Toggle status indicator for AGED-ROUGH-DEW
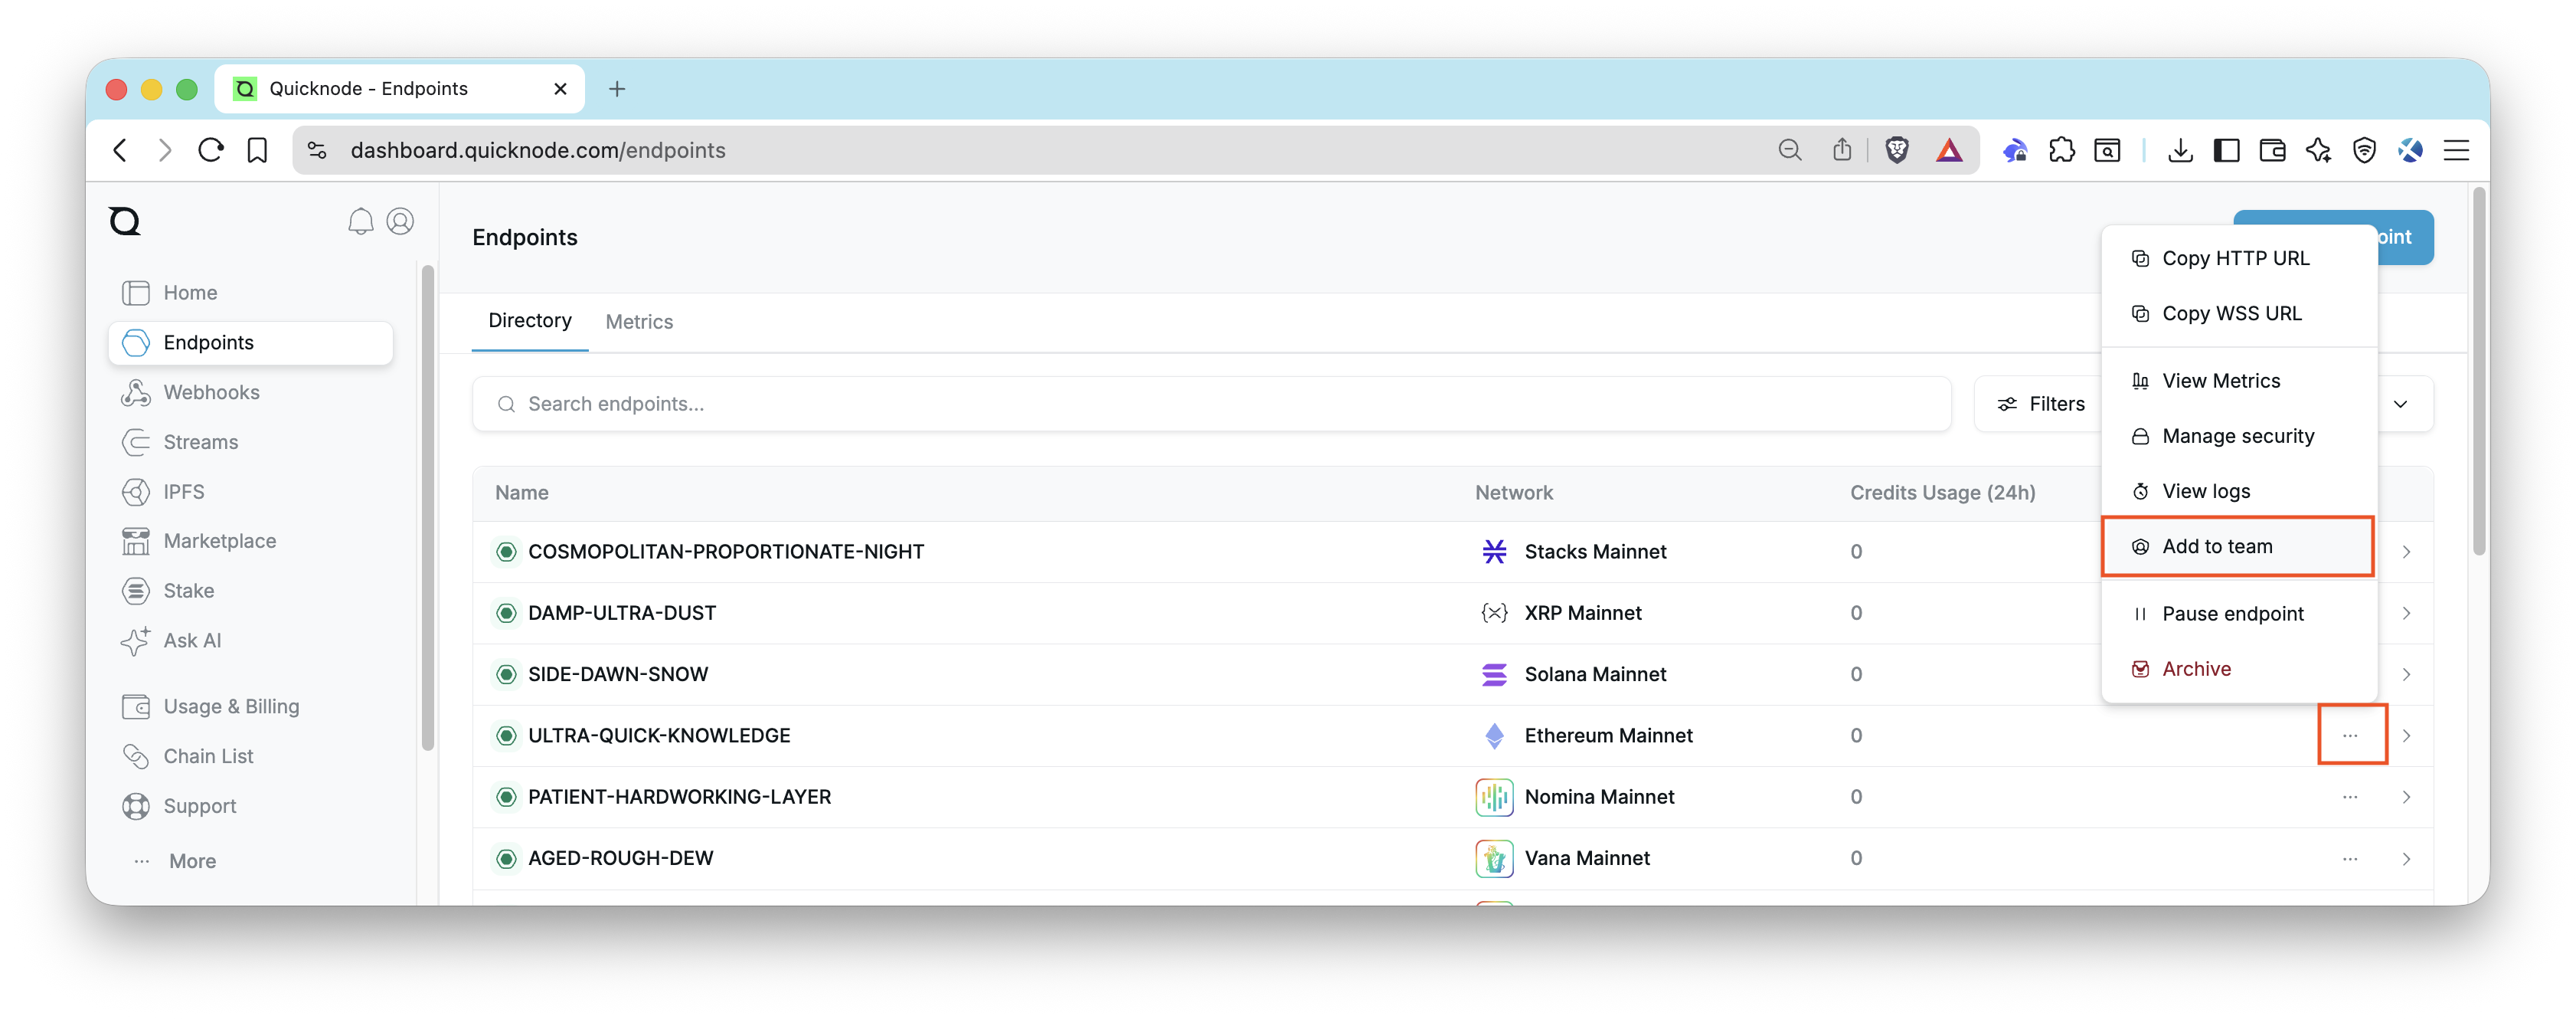The height and width of the screenshot is (1019, 2576). click(x=505, y=858)
